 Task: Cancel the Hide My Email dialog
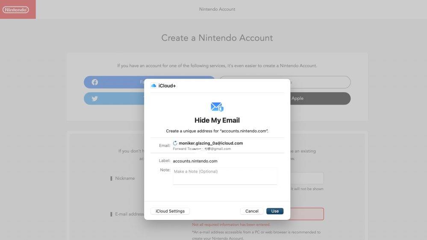[252, 211]
